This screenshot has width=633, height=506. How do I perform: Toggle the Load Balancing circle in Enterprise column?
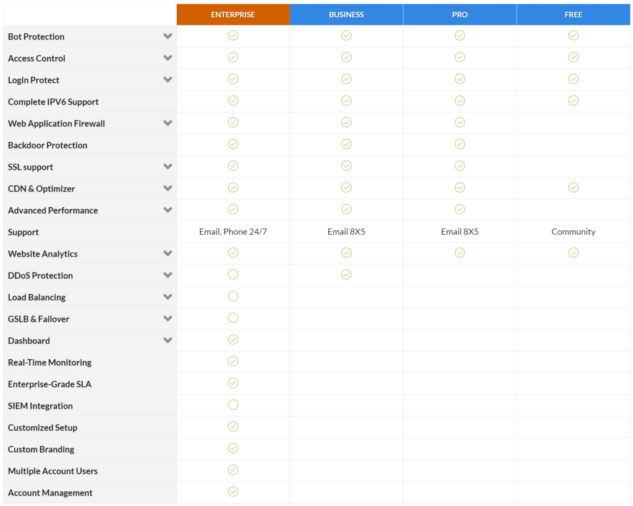tap(233, 296)
